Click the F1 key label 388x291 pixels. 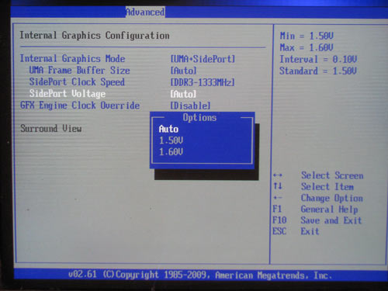277,209
